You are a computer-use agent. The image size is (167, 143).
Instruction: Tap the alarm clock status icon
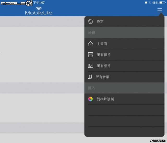pos(146,3)
